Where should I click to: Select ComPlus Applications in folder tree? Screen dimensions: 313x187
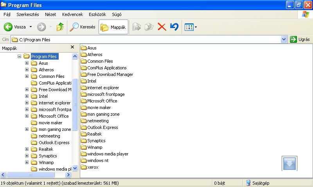pyautogui.click(x=55, y=83)
